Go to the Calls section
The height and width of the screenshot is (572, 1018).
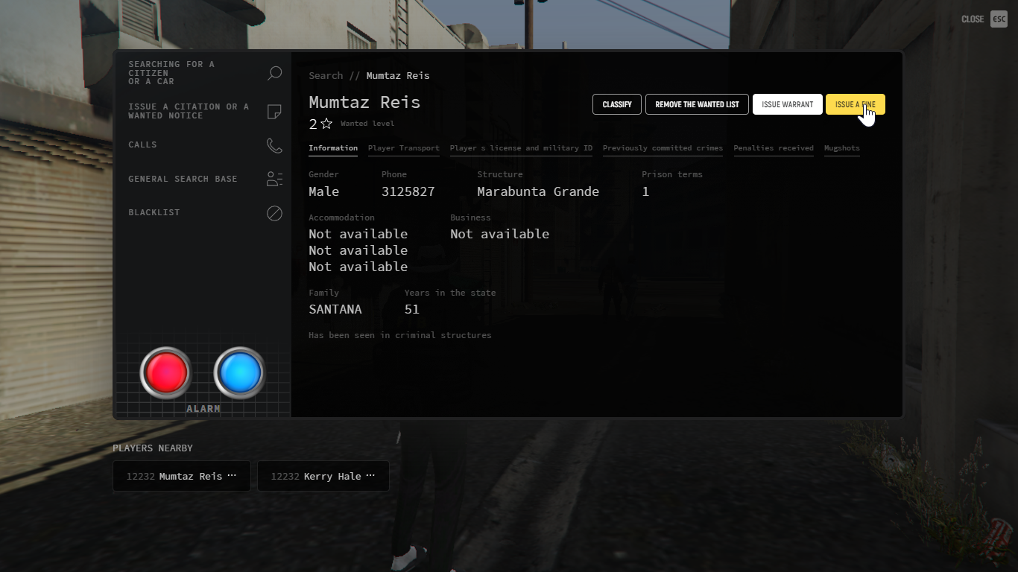pos(205,145)
